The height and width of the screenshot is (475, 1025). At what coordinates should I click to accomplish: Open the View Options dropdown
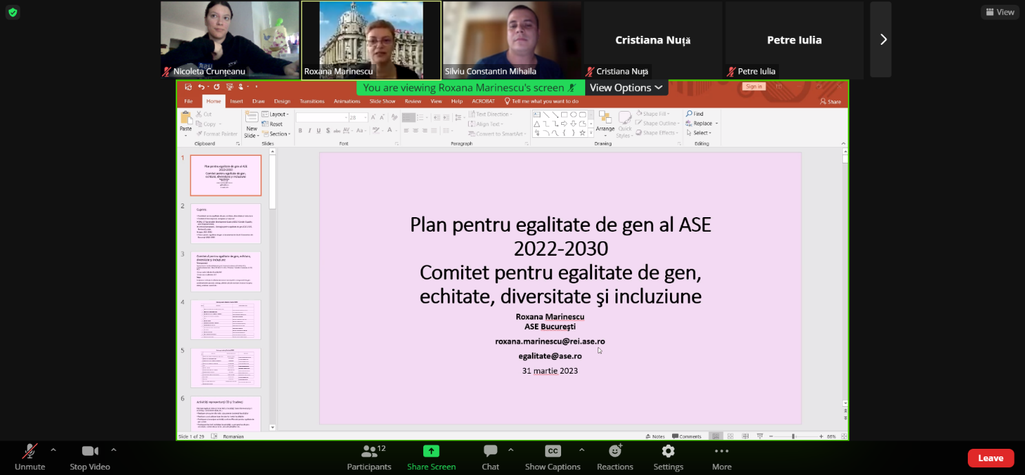coord(627,88)
